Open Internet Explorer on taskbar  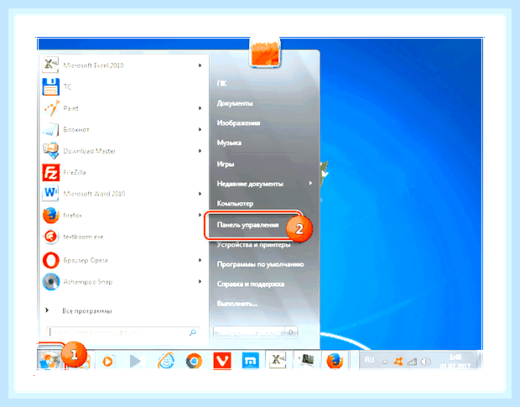(165, 361)
